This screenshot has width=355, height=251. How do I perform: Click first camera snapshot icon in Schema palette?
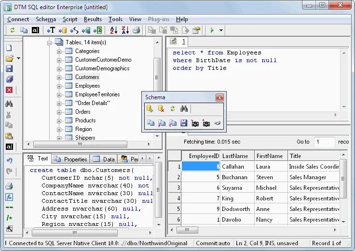pyautogui.click(x=195, y=123)
